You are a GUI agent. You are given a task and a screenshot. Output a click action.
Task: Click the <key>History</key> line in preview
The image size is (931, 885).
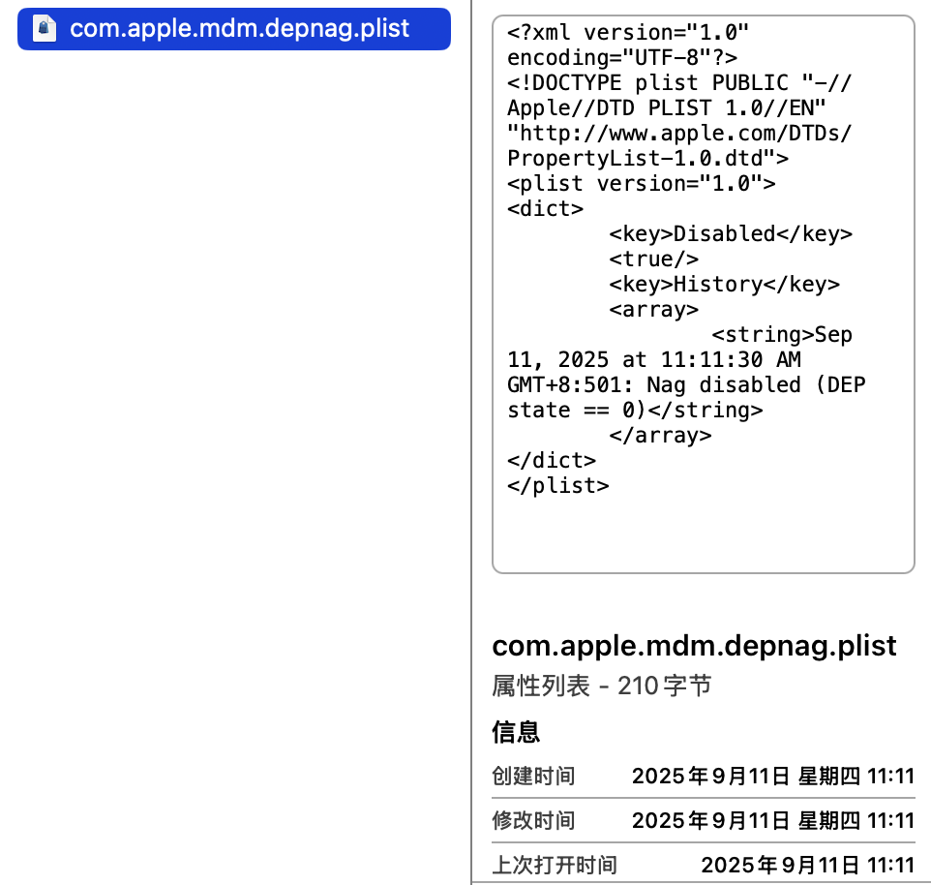(724, 285)
